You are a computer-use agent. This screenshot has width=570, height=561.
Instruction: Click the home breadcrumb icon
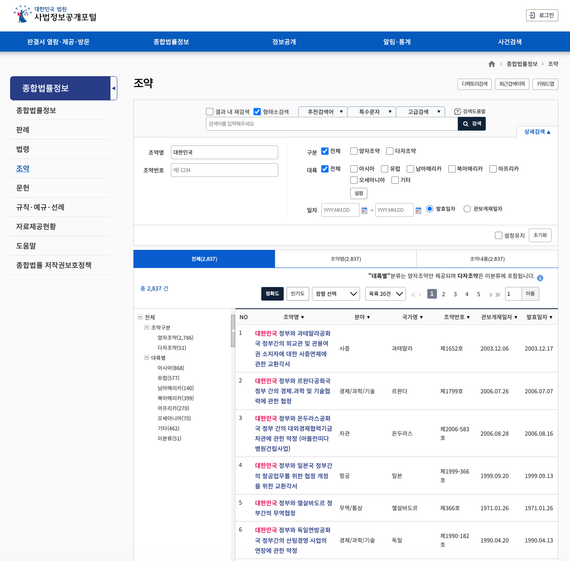492,64
